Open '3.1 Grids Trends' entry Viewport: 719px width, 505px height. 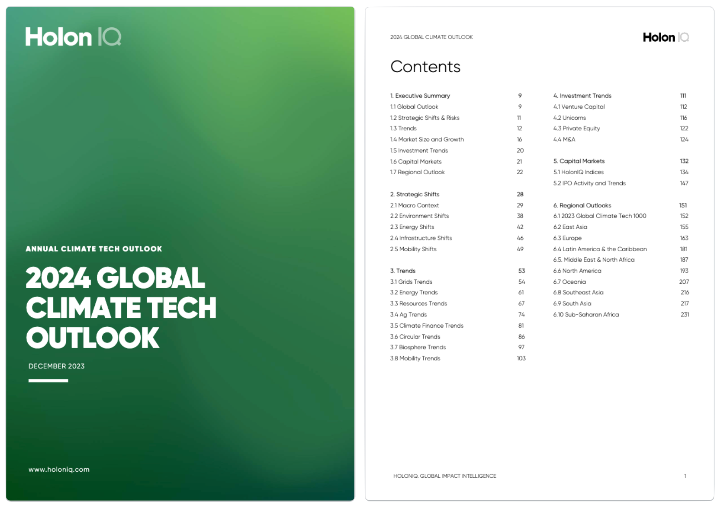pos(411,282)
